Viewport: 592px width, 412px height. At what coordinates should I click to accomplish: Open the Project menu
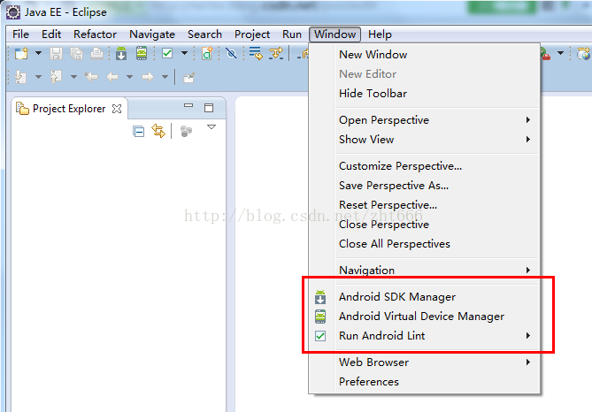click(x=252, y=34)
